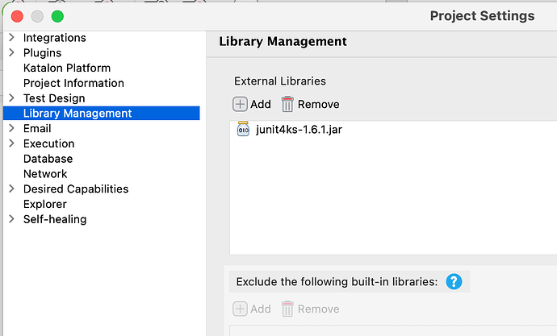Open the Project Information settings page

click(x=73, y=83)
